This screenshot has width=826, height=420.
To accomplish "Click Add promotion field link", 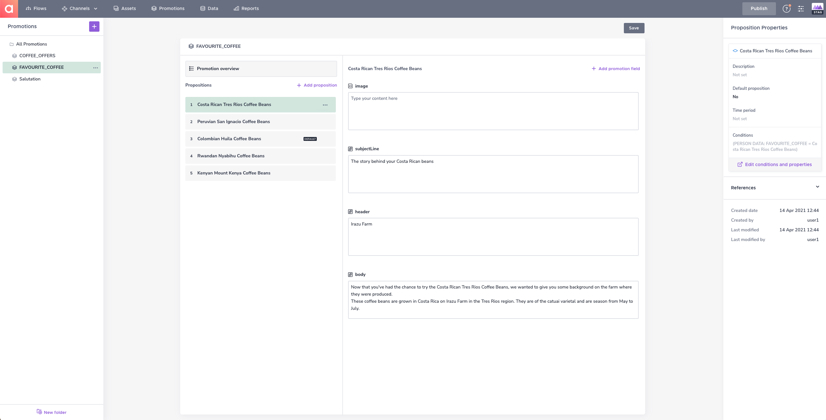I will (x=616, y=68).
